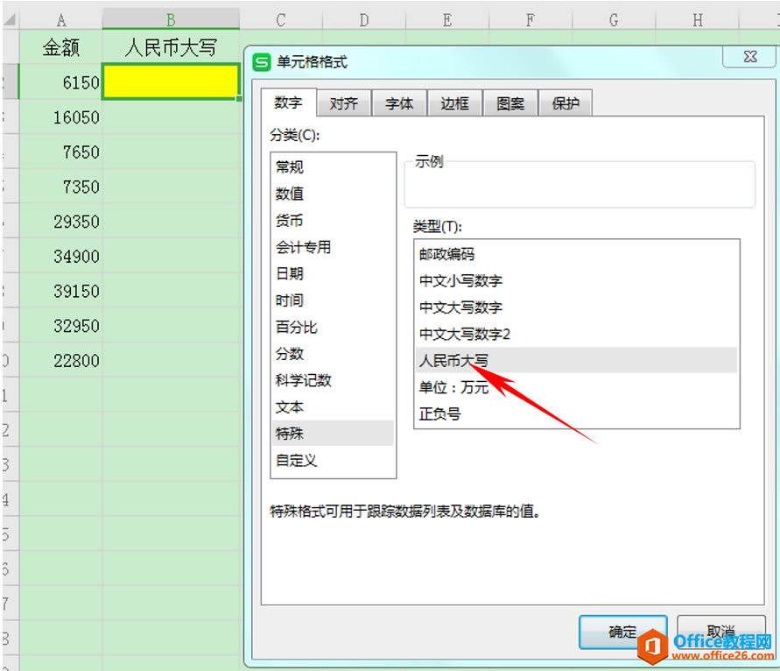Viewport: 780px width, 671px height.
Task: Pick 百分比 category
Action: click(333, 327)
